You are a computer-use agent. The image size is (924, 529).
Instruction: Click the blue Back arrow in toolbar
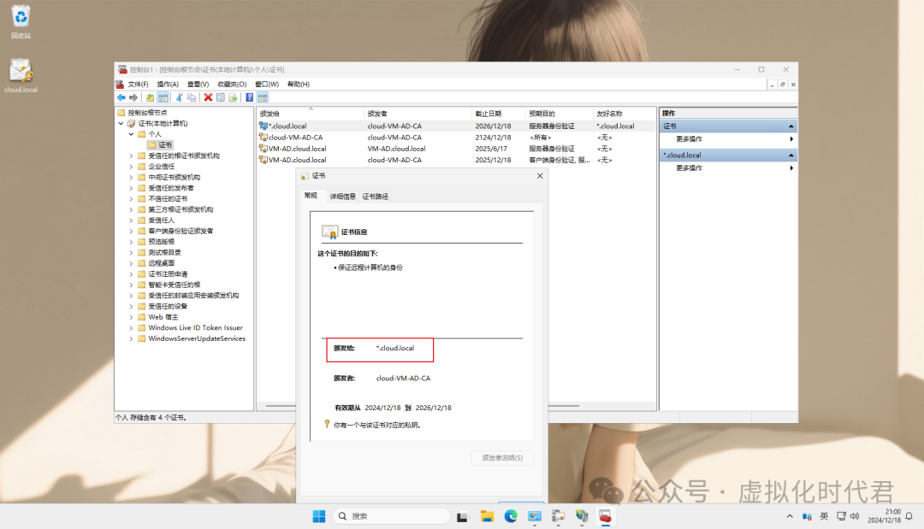pyautogui.click(x=121, y=97)
